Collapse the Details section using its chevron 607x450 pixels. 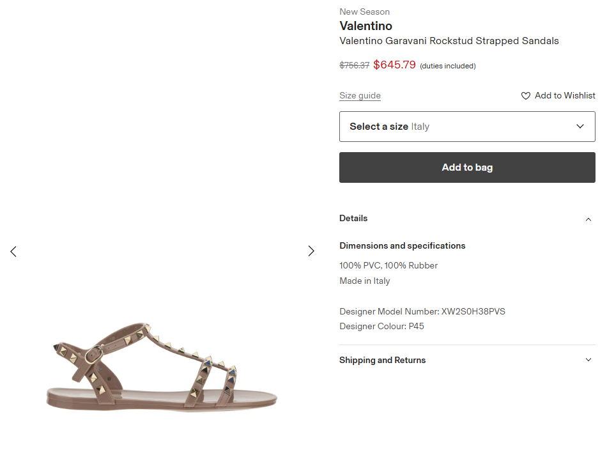pyautogui.click(x=588, y=219)
